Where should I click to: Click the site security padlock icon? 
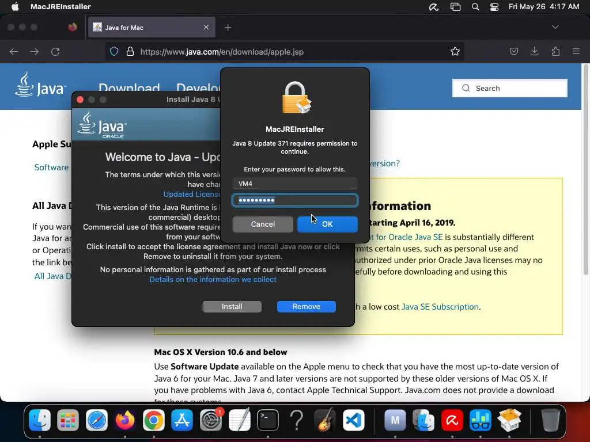[130, 51]
